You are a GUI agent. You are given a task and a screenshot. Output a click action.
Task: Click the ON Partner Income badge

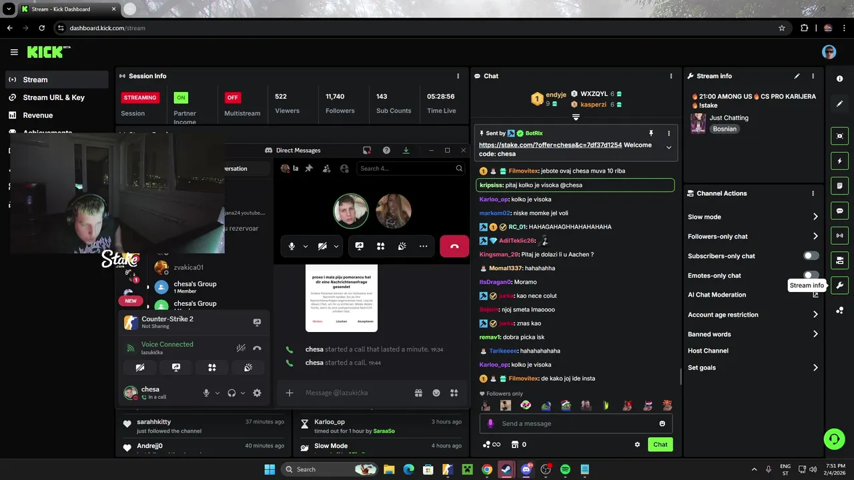click(x=181, y=97)
